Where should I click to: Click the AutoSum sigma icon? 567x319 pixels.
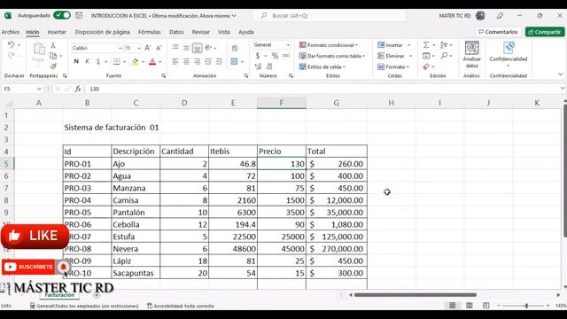click(426, 45)
